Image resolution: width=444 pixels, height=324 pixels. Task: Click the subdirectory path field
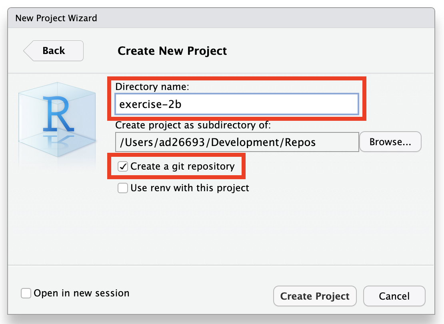[x=237, y=142]
